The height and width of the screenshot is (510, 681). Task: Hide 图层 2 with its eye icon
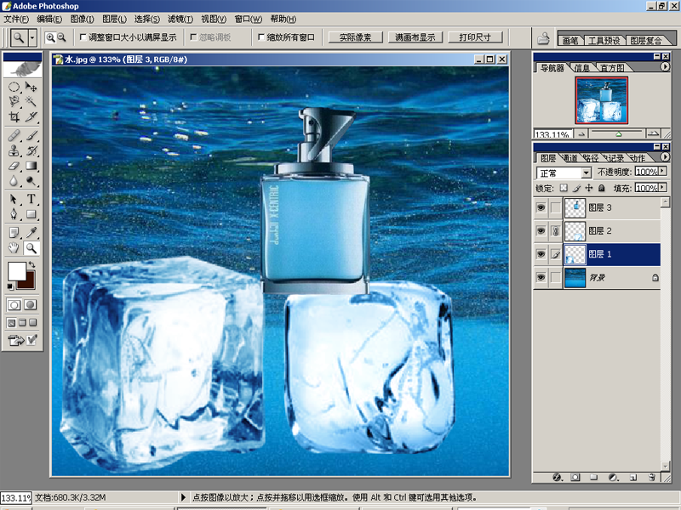click(x=541, y=230)
